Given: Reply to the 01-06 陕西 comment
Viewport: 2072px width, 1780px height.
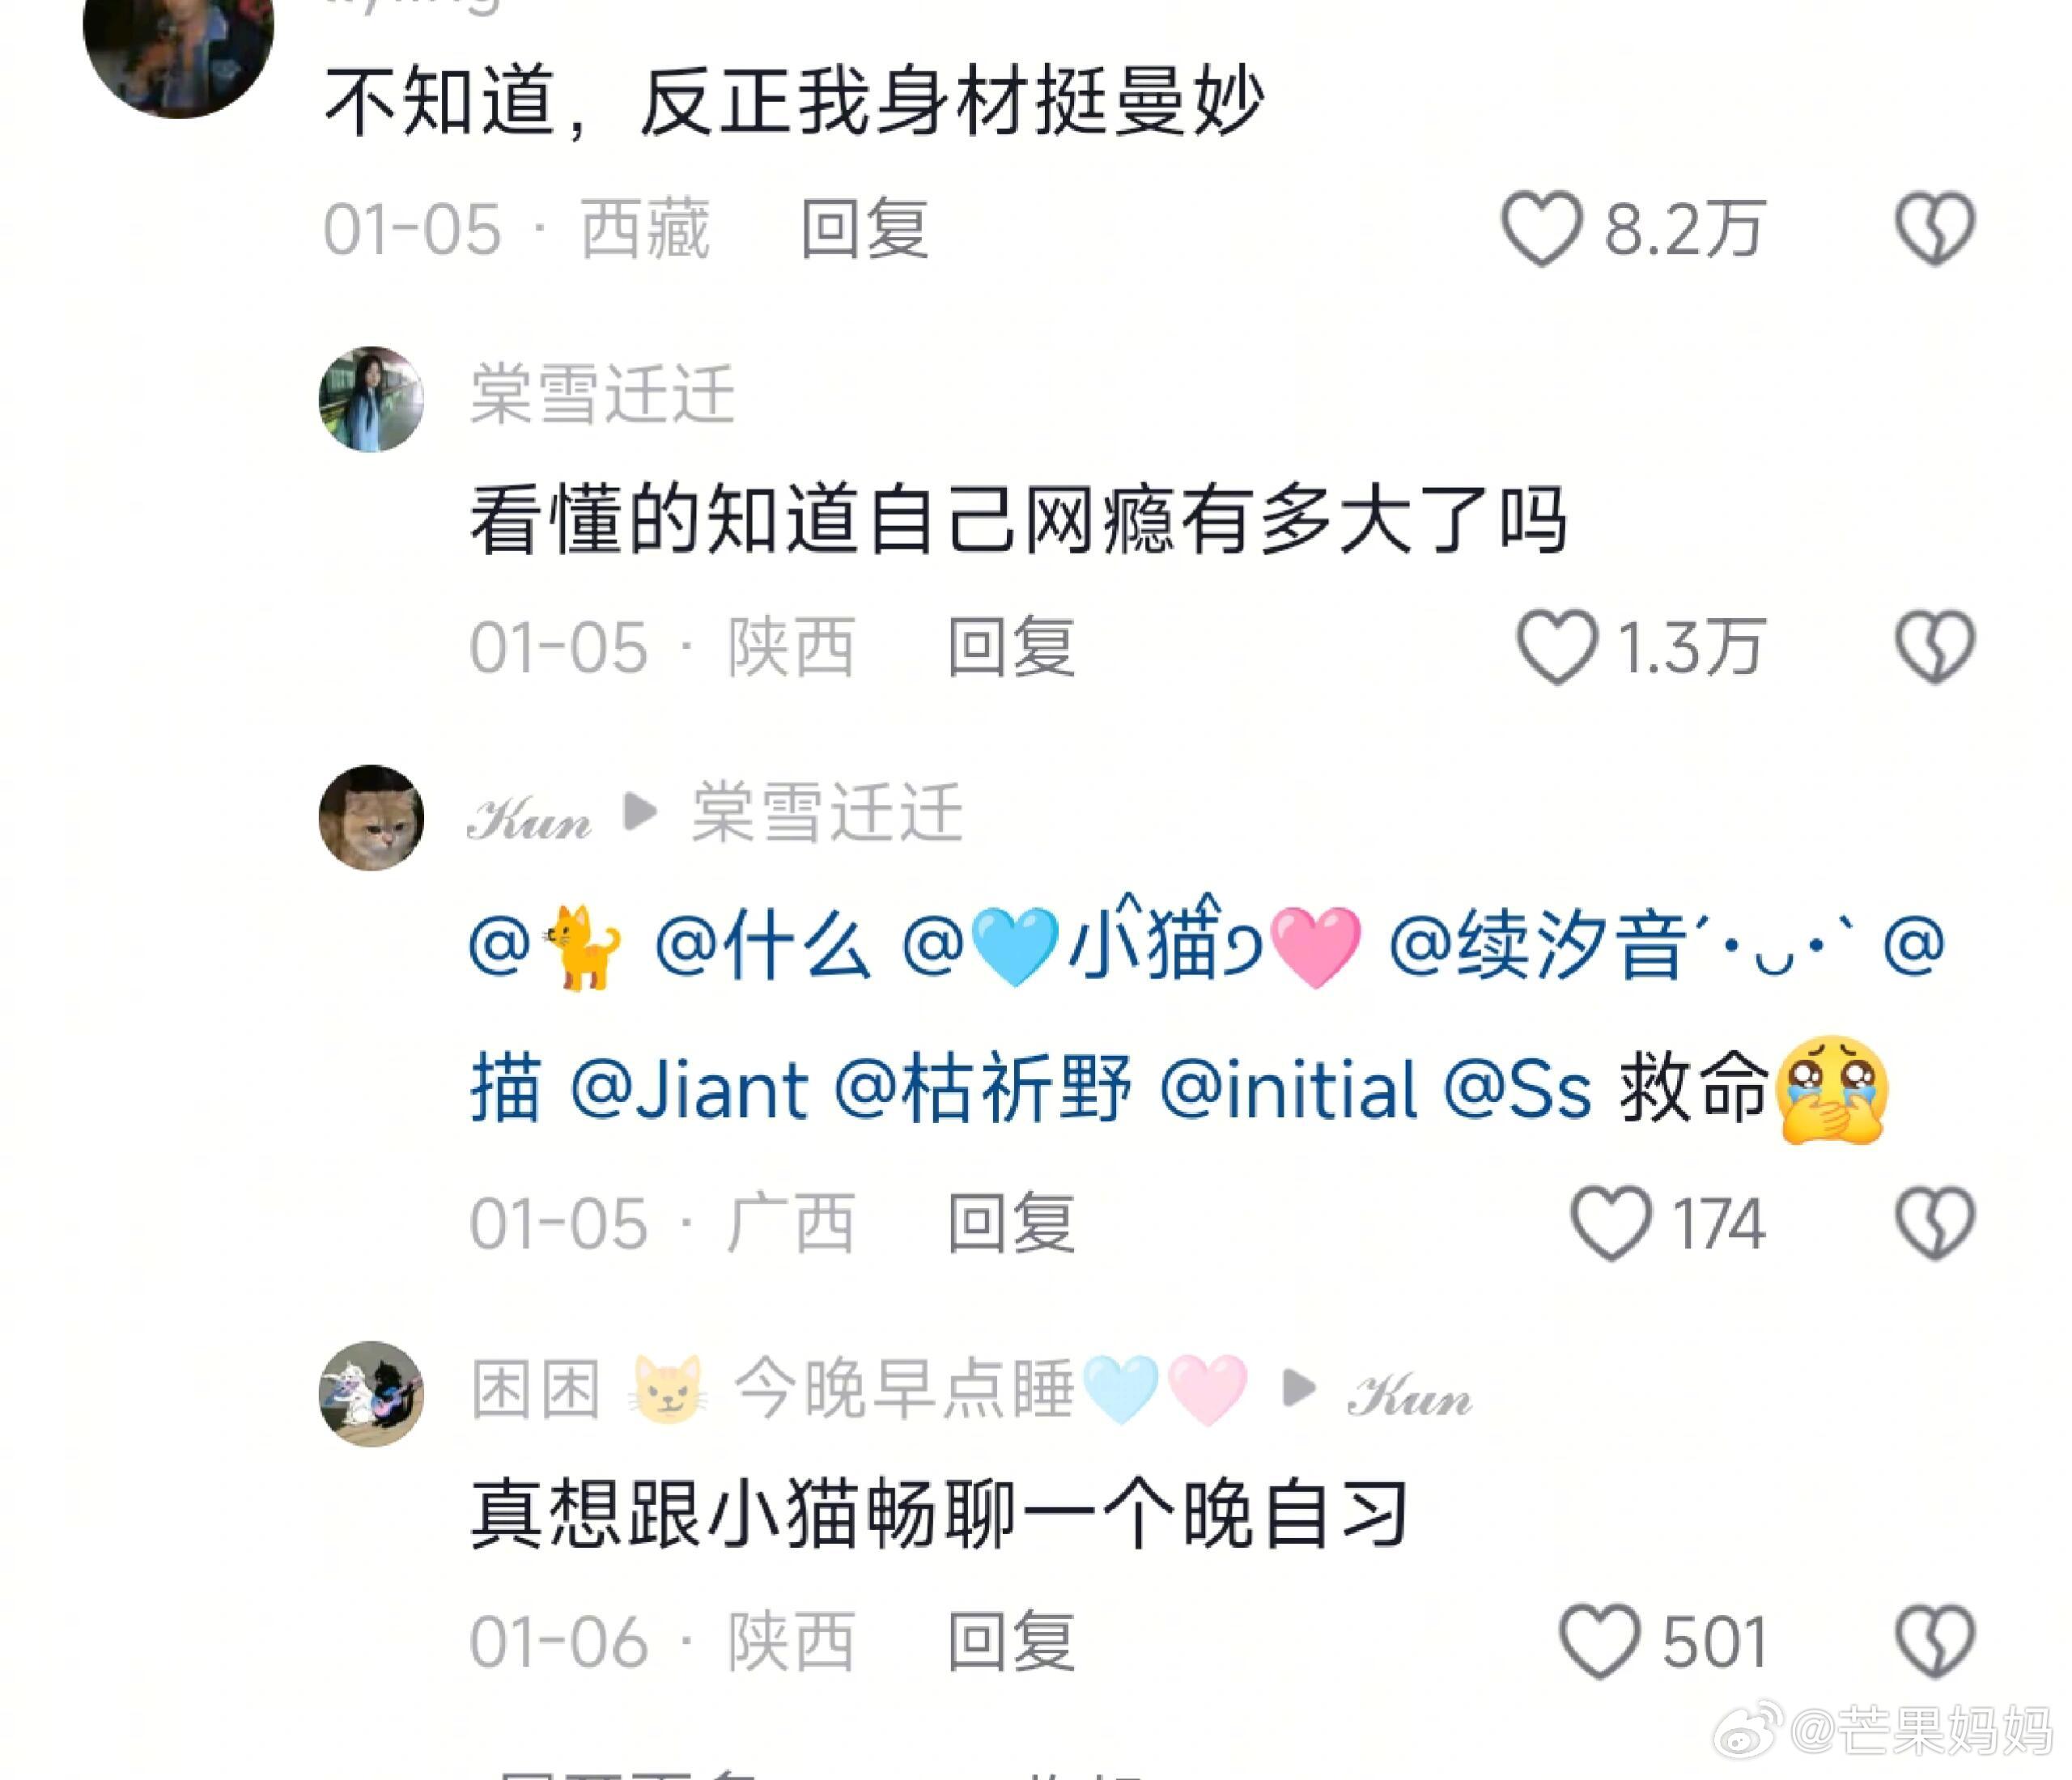Looking at the screenshot, I should [x=1011, y=1642].
